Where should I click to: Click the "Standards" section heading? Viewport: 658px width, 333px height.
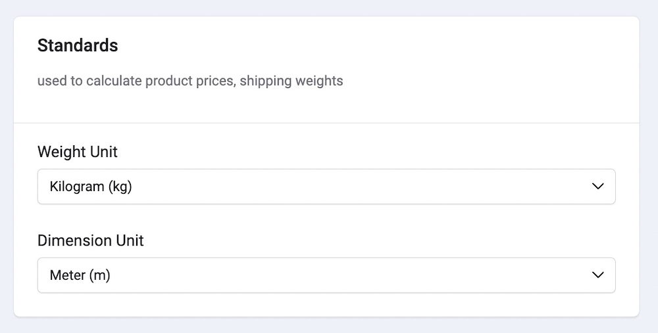pos(78,45)
